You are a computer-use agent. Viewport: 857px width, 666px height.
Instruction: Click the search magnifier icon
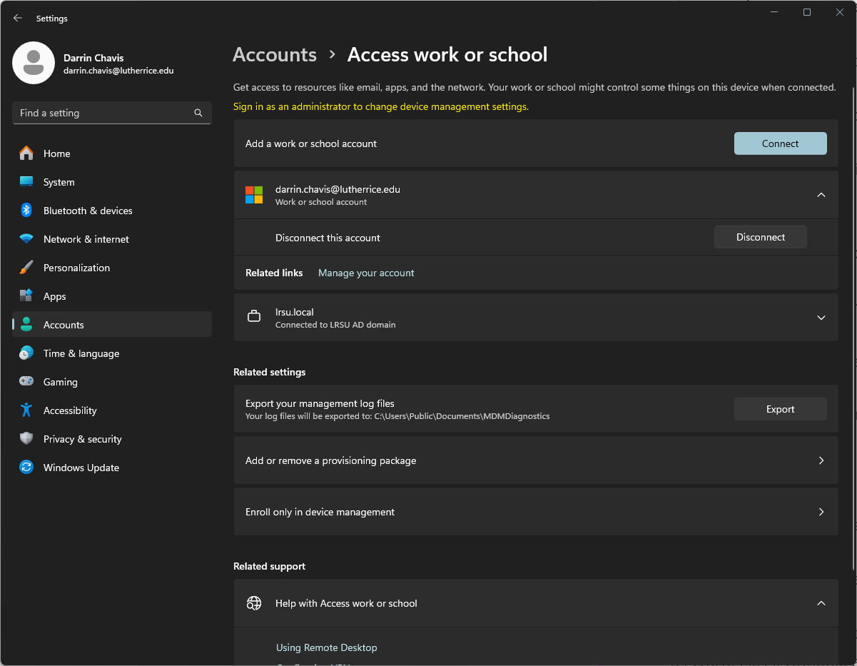point(198,113)
